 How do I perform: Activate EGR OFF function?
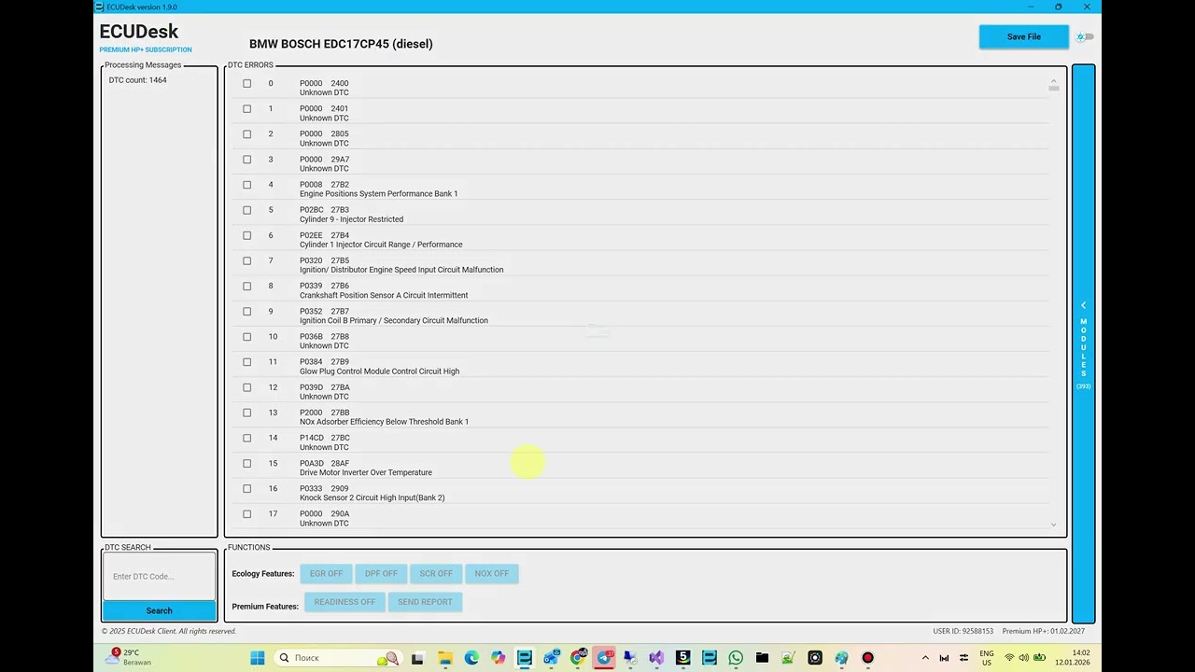coord(326,574)
